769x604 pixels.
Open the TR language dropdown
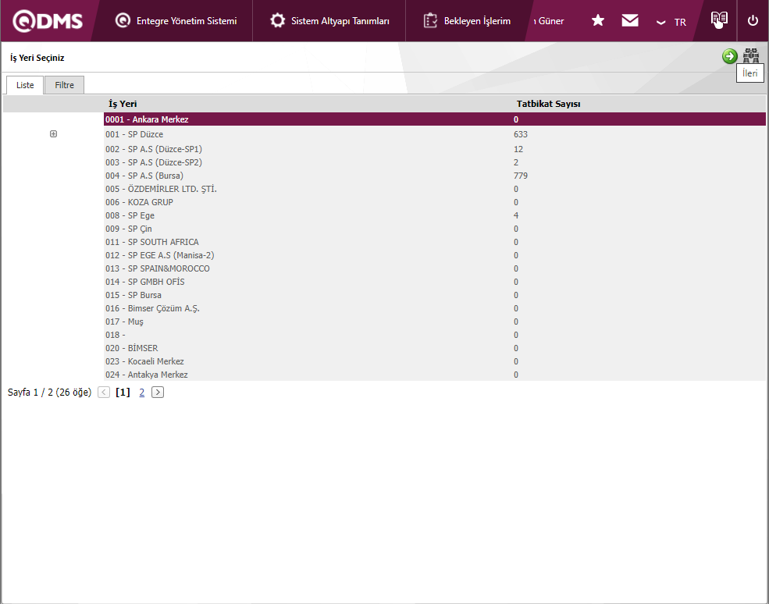click(671, 22)
